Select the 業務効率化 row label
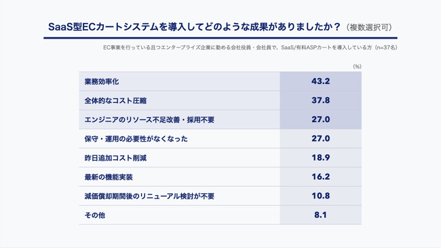441x248 pixels. pos(102,82)
